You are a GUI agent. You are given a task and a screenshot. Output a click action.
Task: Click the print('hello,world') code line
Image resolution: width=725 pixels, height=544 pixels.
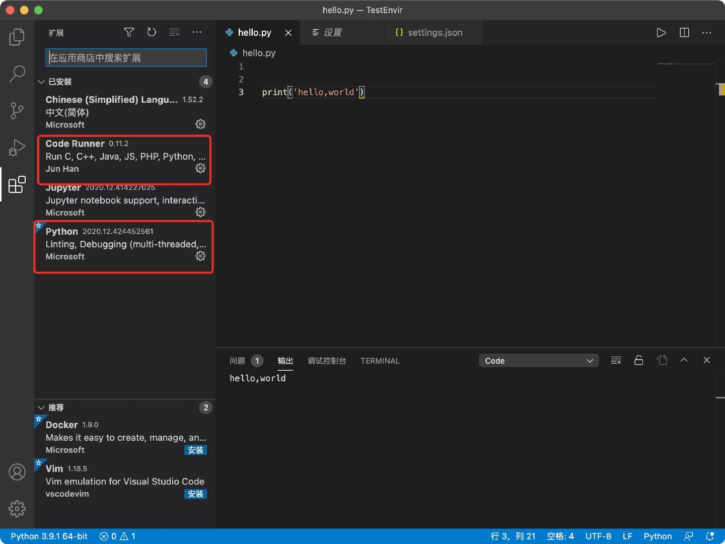pos(313,92)
